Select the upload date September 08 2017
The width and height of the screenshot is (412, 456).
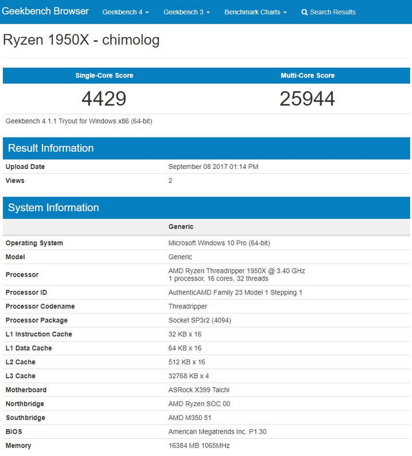pos(213,167)
